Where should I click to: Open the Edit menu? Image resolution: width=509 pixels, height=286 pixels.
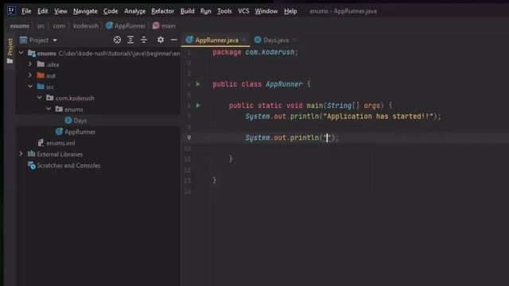(42, 11)
